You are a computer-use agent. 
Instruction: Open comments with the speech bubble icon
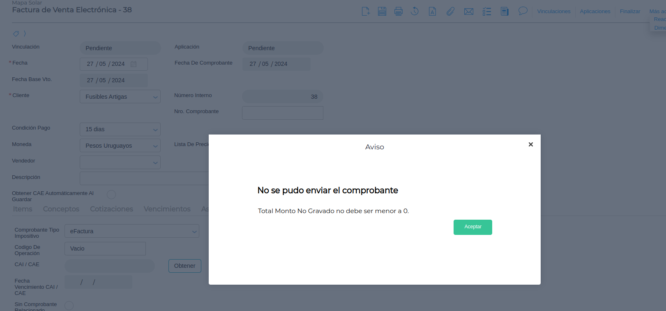point(523,11)
